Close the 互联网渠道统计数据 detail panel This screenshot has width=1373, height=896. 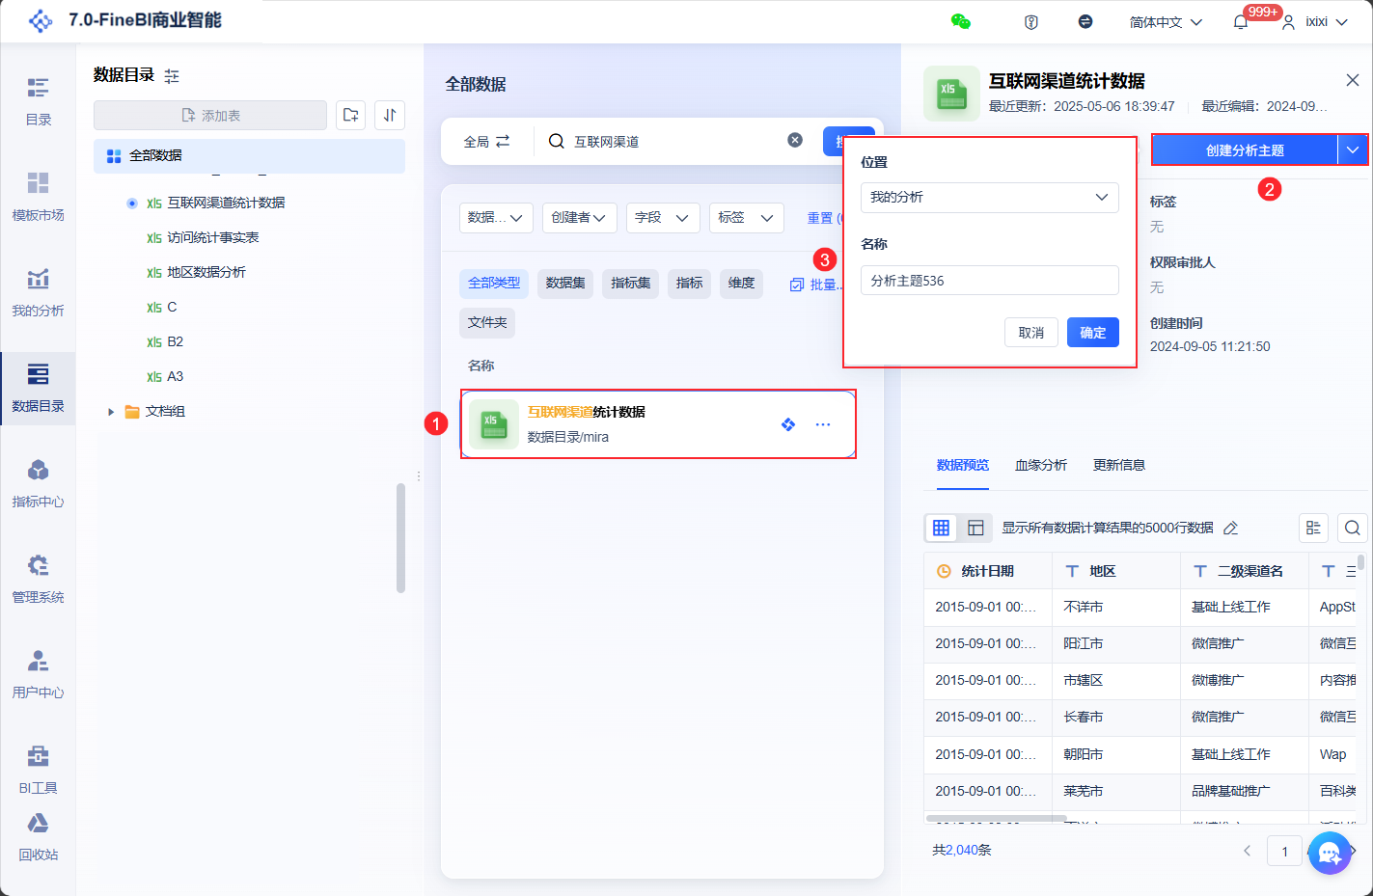point(1353,80)
